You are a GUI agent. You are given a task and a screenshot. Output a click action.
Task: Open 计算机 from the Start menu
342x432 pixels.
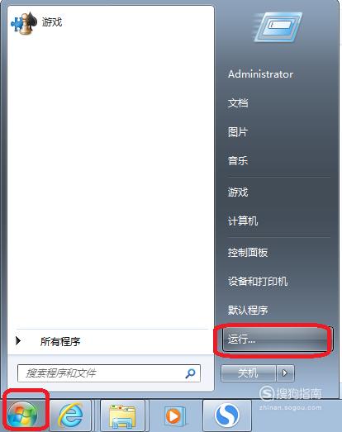243,221
